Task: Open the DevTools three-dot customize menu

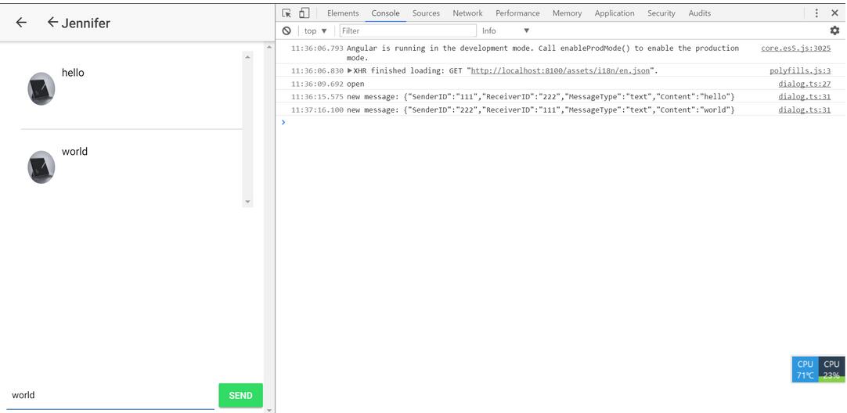Action: 816,13
